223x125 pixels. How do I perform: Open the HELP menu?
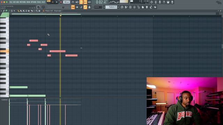(x=43, y=2)
